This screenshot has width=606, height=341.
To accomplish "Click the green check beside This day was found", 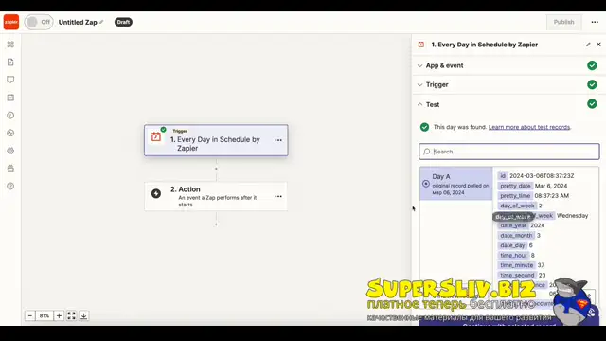I will tap(424, 127).
